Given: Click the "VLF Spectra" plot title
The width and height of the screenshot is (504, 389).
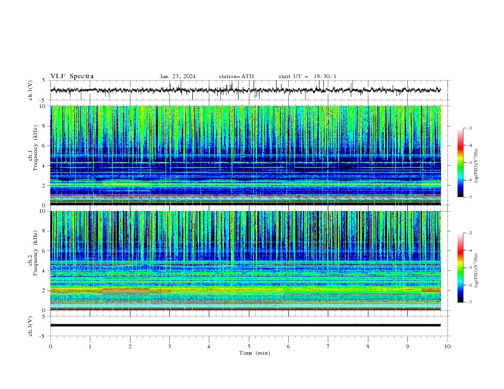Looking at the screenshot, I should (72, 76).
